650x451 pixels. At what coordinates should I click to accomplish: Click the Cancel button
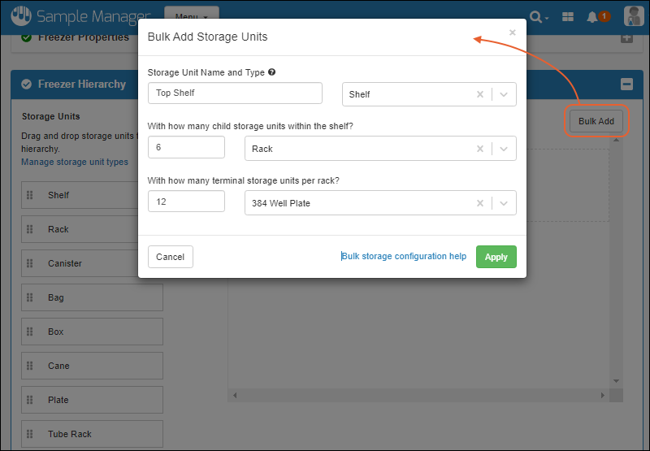click(171, 257)
